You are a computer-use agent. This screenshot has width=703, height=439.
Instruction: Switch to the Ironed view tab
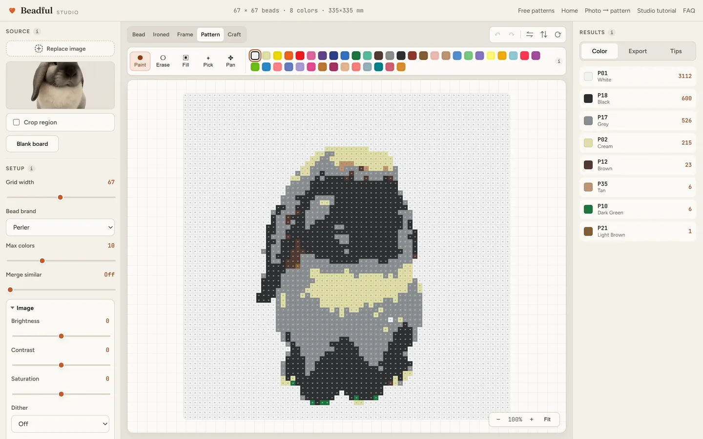[x=161, y=35]
